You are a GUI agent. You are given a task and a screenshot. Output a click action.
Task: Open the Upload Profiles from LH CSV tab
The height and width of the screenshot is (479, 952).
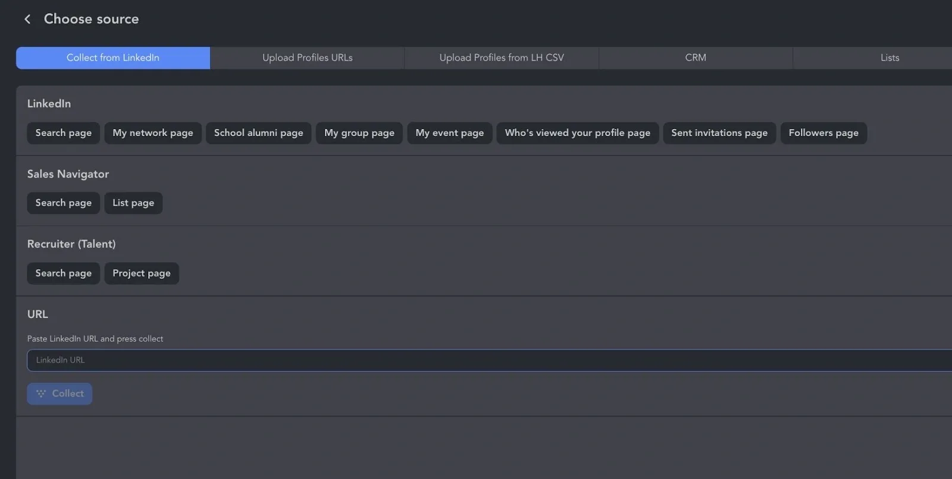502,58
